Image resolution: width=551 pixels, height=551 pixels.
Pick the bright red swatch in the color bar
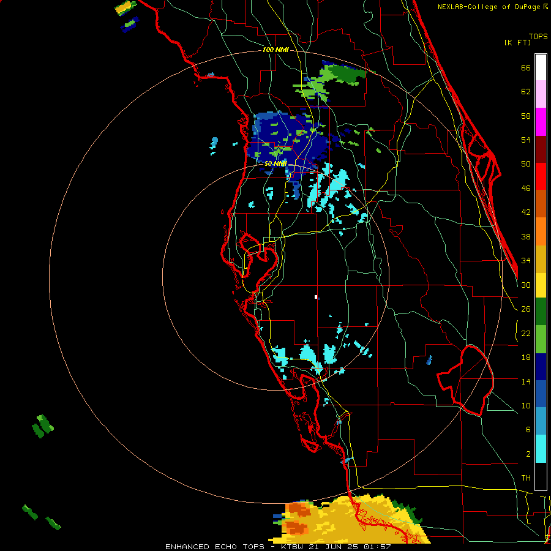pos(541,176)
